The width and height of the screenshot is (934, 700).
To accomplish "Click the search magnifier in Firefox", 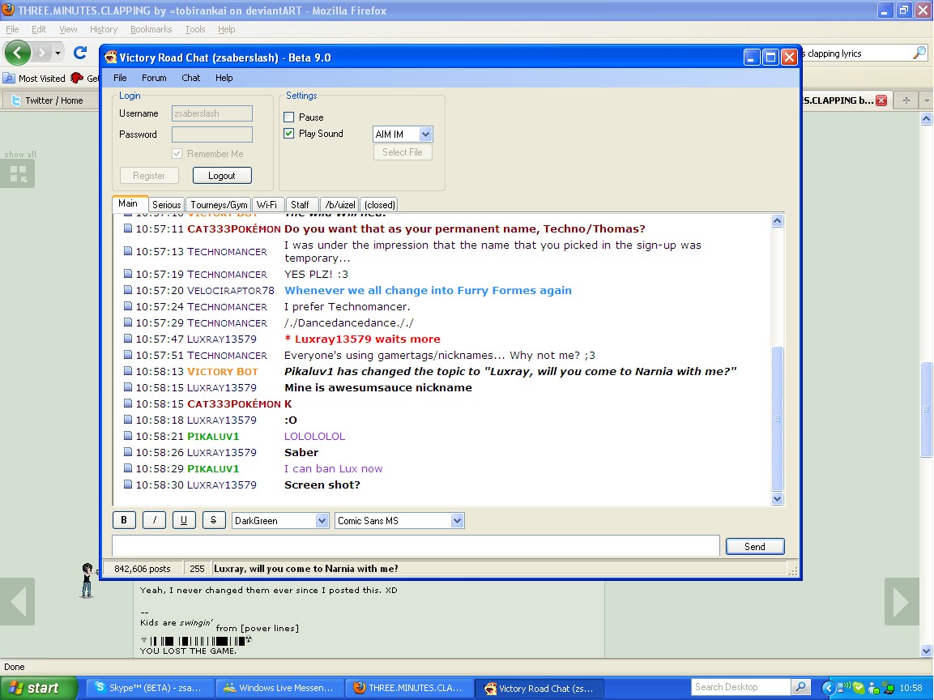I will [x=919, y=53].
